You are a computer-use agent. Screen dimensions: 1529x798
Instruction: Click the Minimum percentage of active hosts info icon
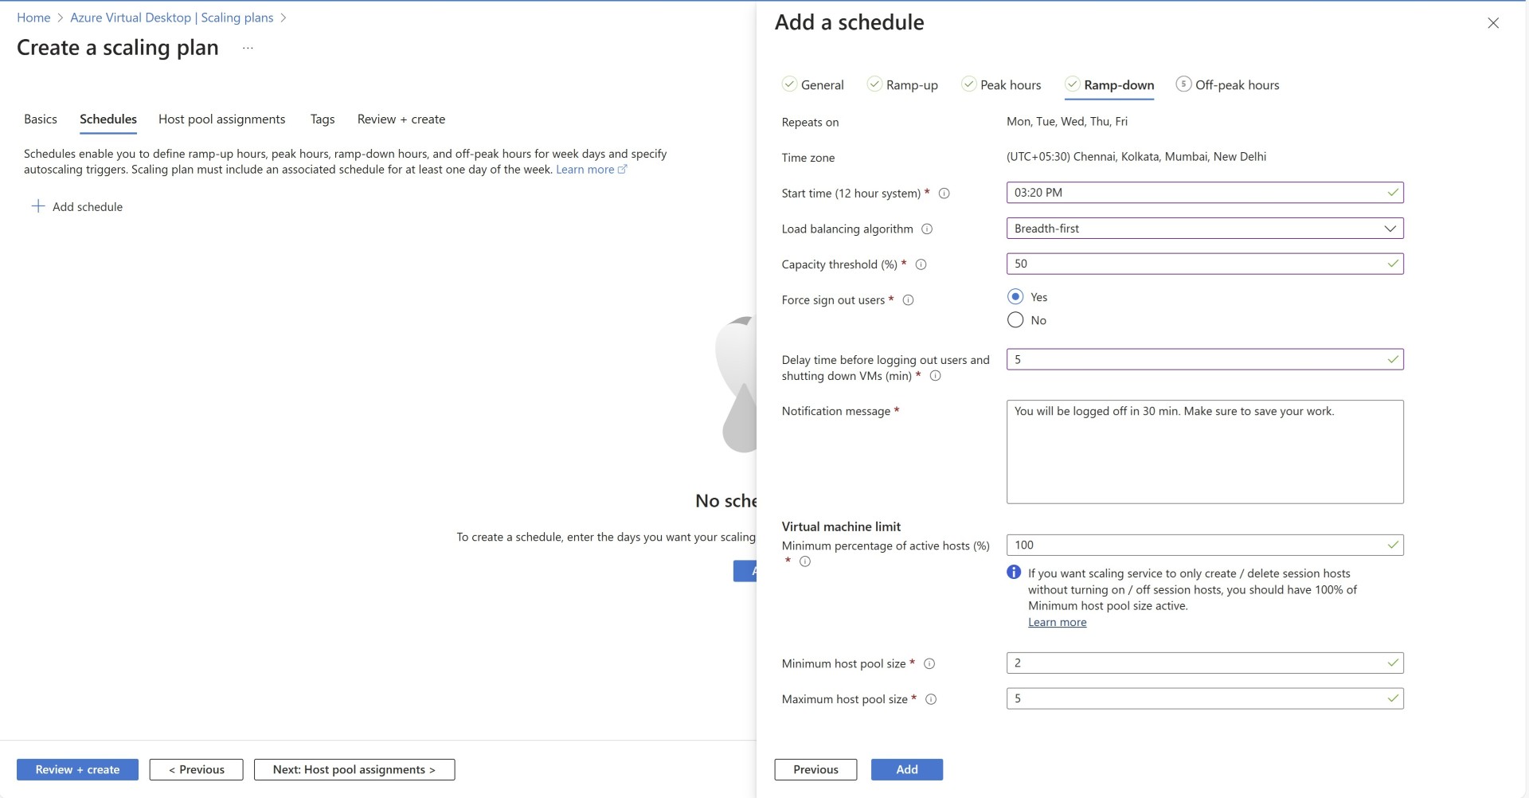coord(805,561)
